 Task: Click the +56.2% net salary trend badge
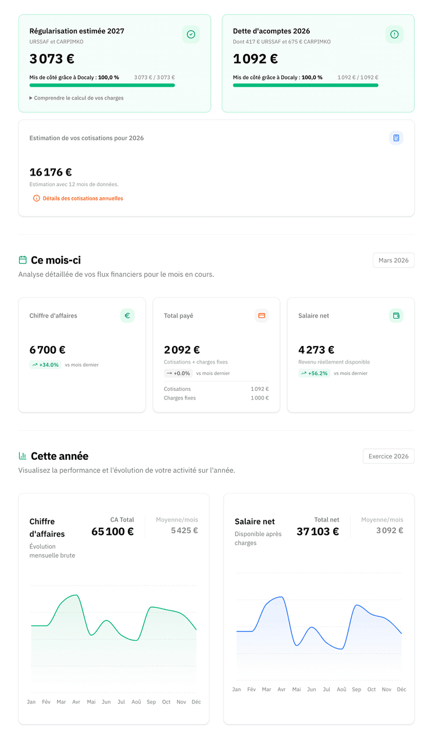(x=314, y=373)
